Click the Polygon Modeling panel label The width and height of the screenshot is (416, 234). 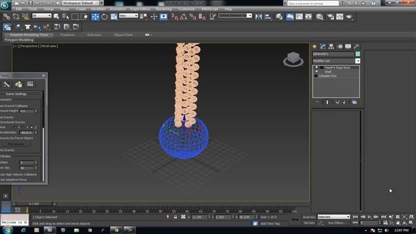(19, 40)
